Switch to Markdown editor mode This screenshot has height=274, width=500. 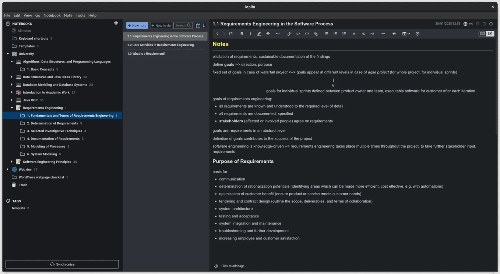pos(482,34)
